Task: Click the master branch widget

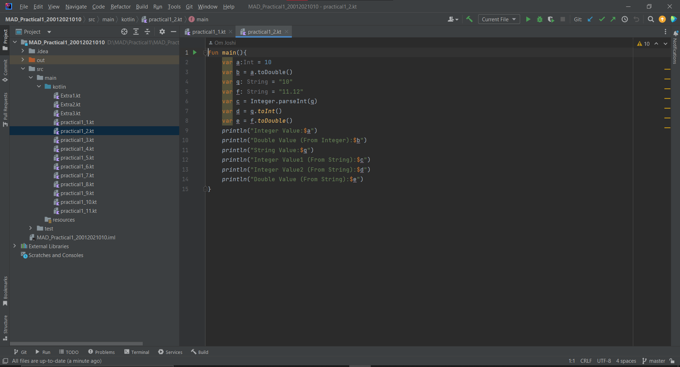Action: tap(654, 361)
